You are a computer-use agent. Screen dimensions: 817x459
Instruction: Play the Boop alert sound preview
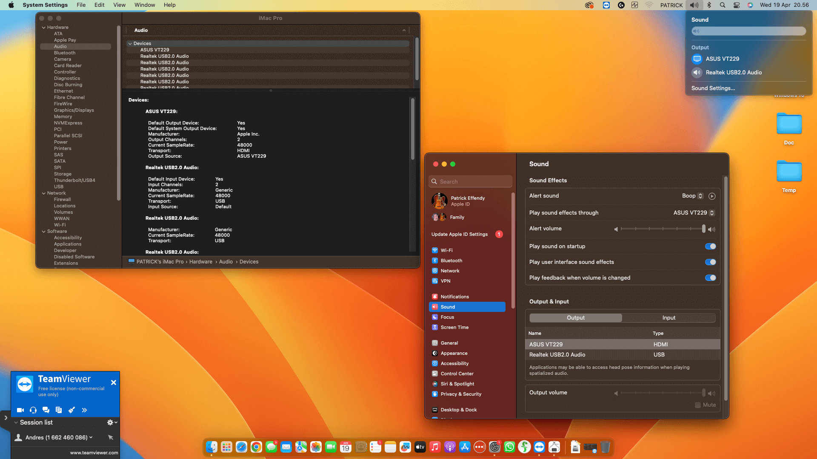click(712, 196)
